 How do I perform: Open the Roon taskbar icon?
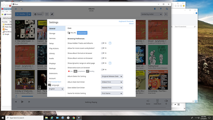point(79,118)
